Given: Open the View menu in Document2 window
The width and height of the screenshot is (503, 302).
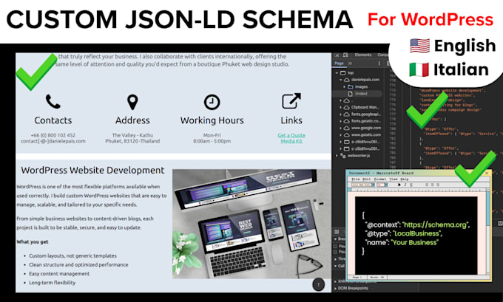Looking at the screenshot, I should 394,179.
